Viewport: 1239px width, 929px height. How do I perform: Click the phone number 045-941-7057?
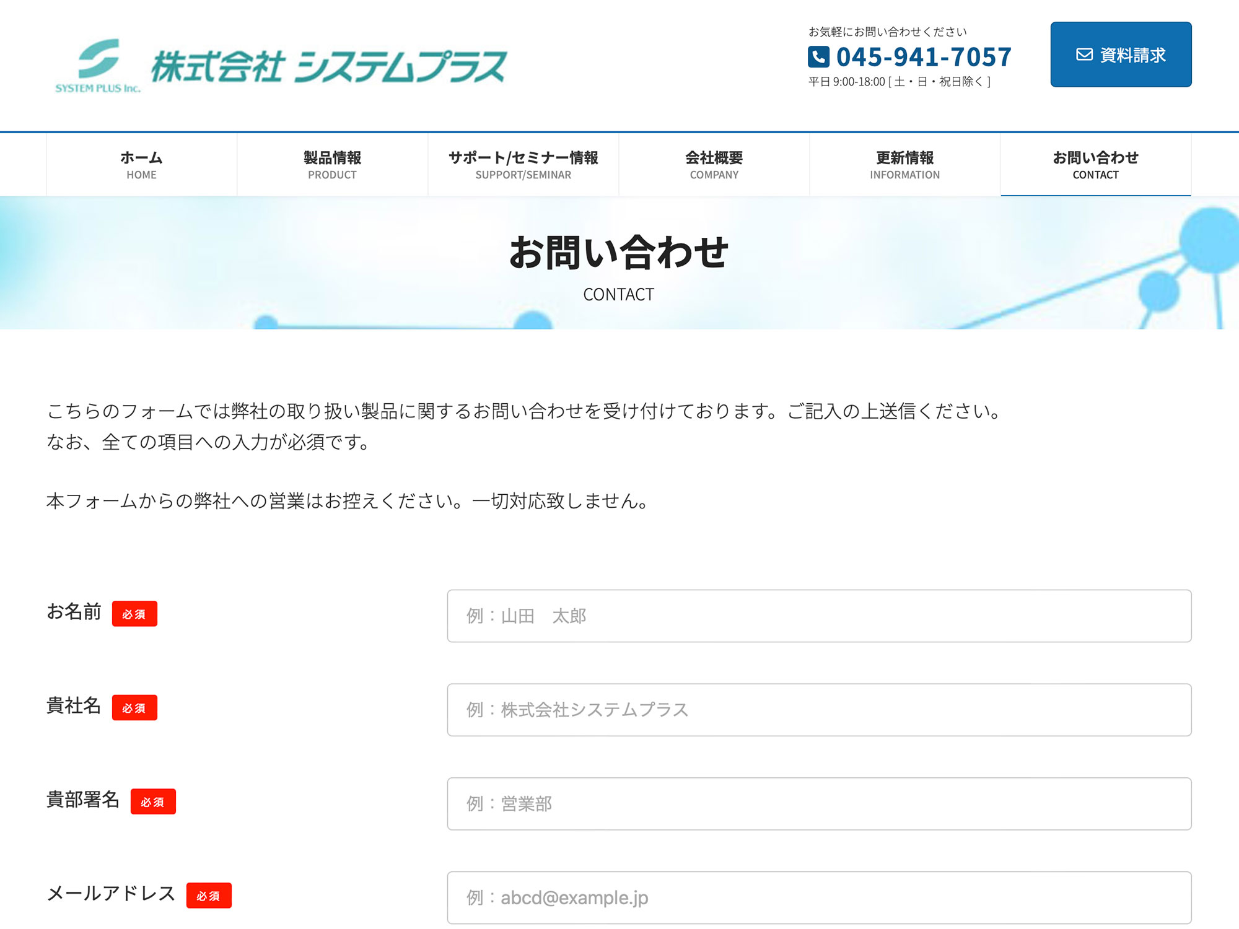pos(924,57)
